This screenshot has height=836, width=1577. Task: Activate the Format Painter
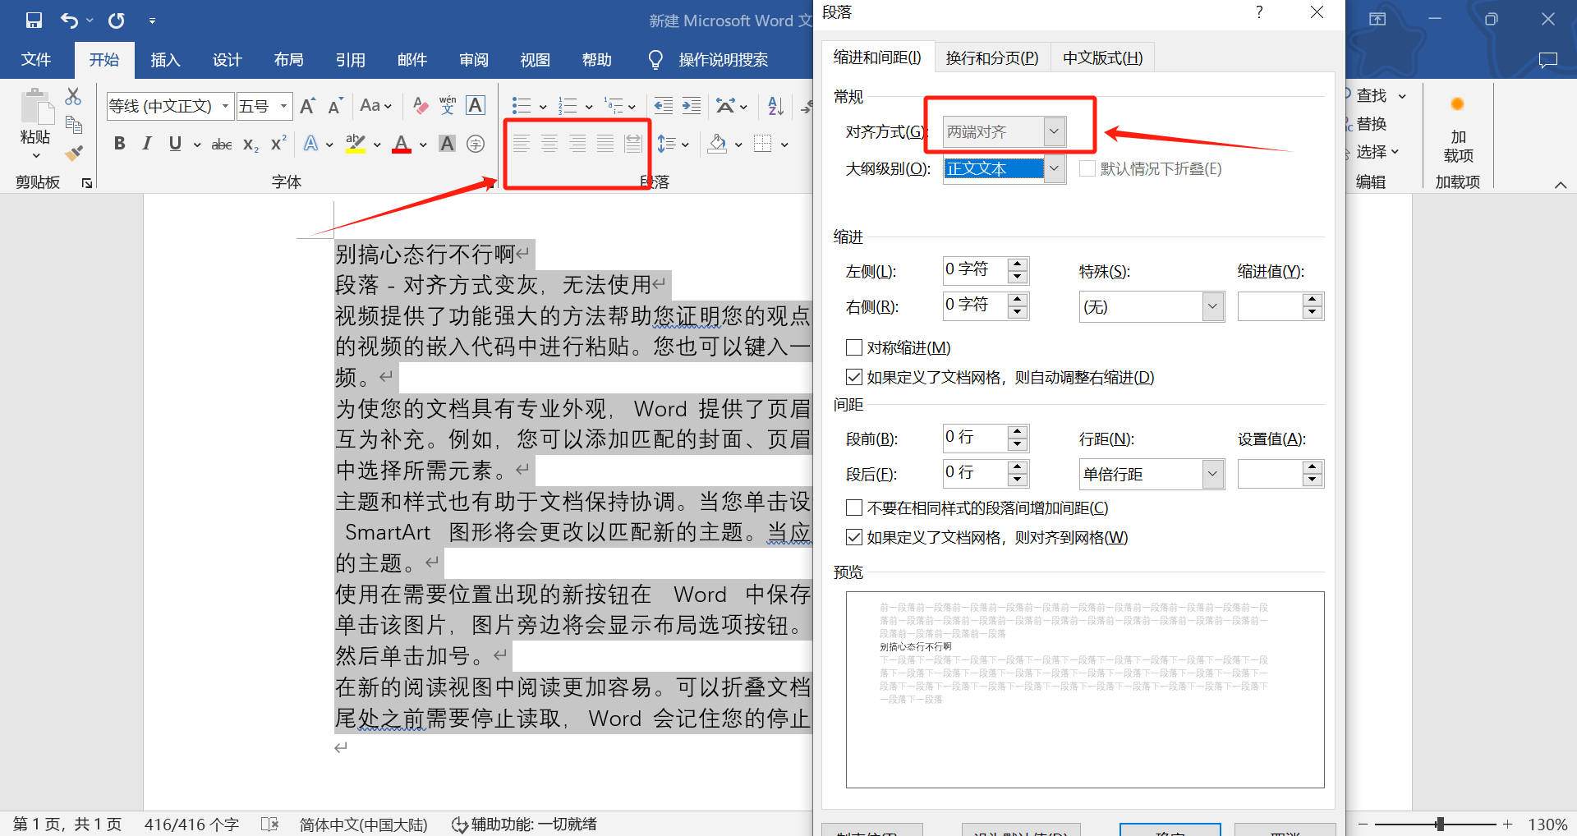[73, 153]
